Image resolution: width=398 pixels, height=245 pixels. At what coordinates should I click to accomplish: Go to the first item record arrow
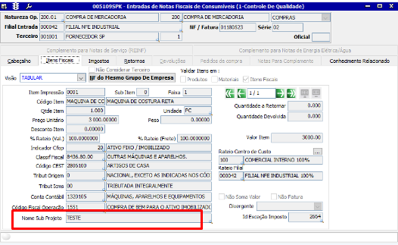click(230, 93)
